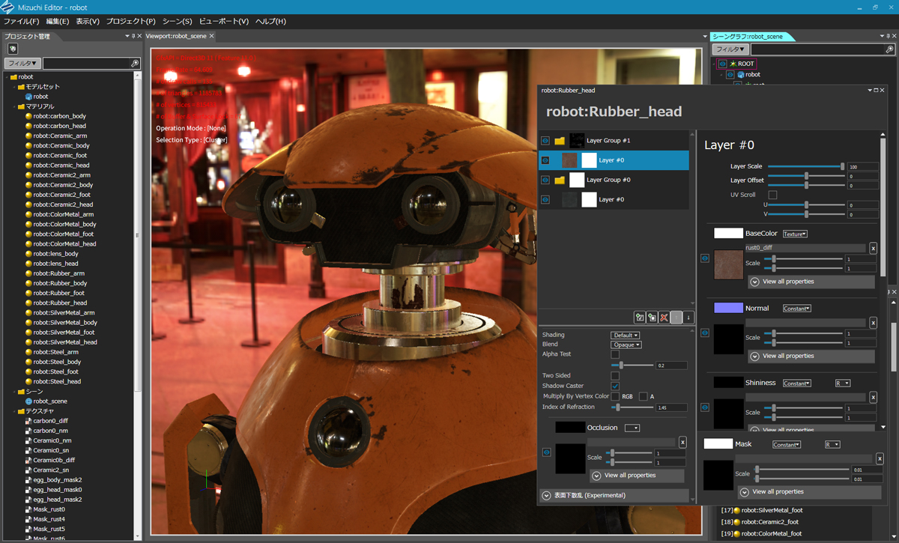Screen dimensions: 899x543
Task: Click the robot model icon under モデルセット
Action: pyautogui.click(x=28, y=97)
